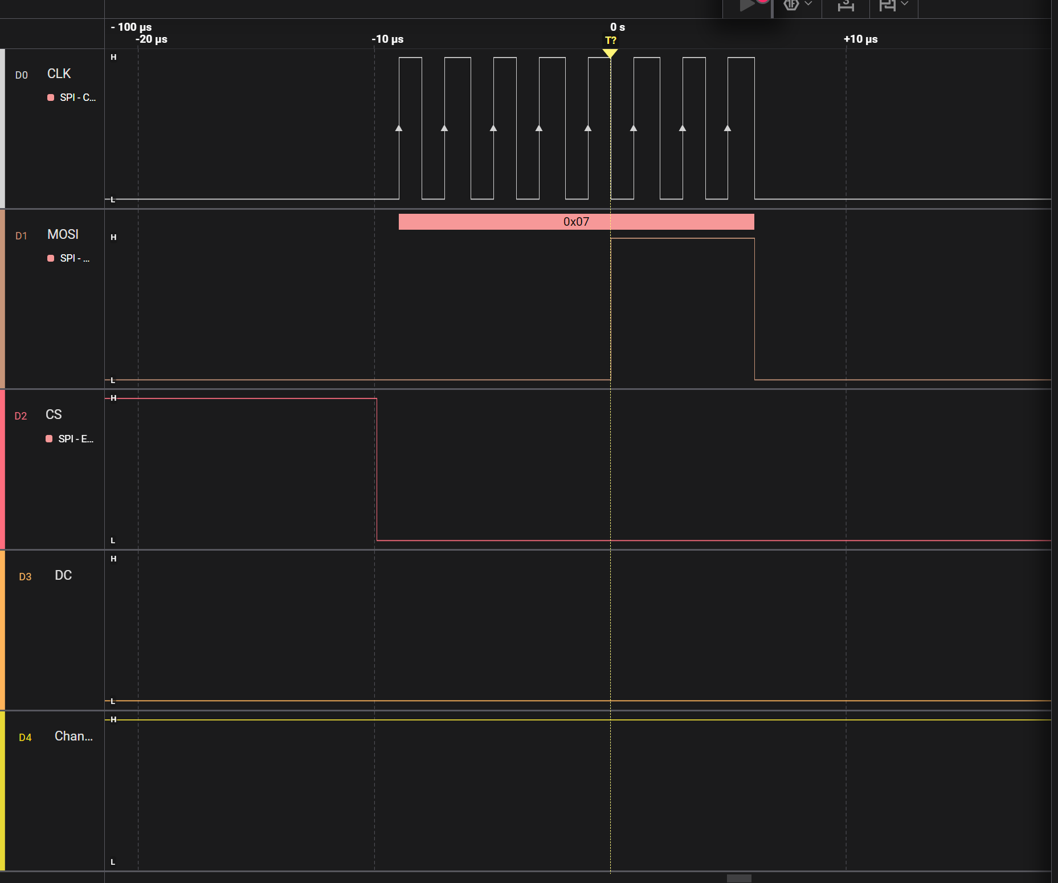
Task: Click the start capture play button
Action: pos(746,6)
